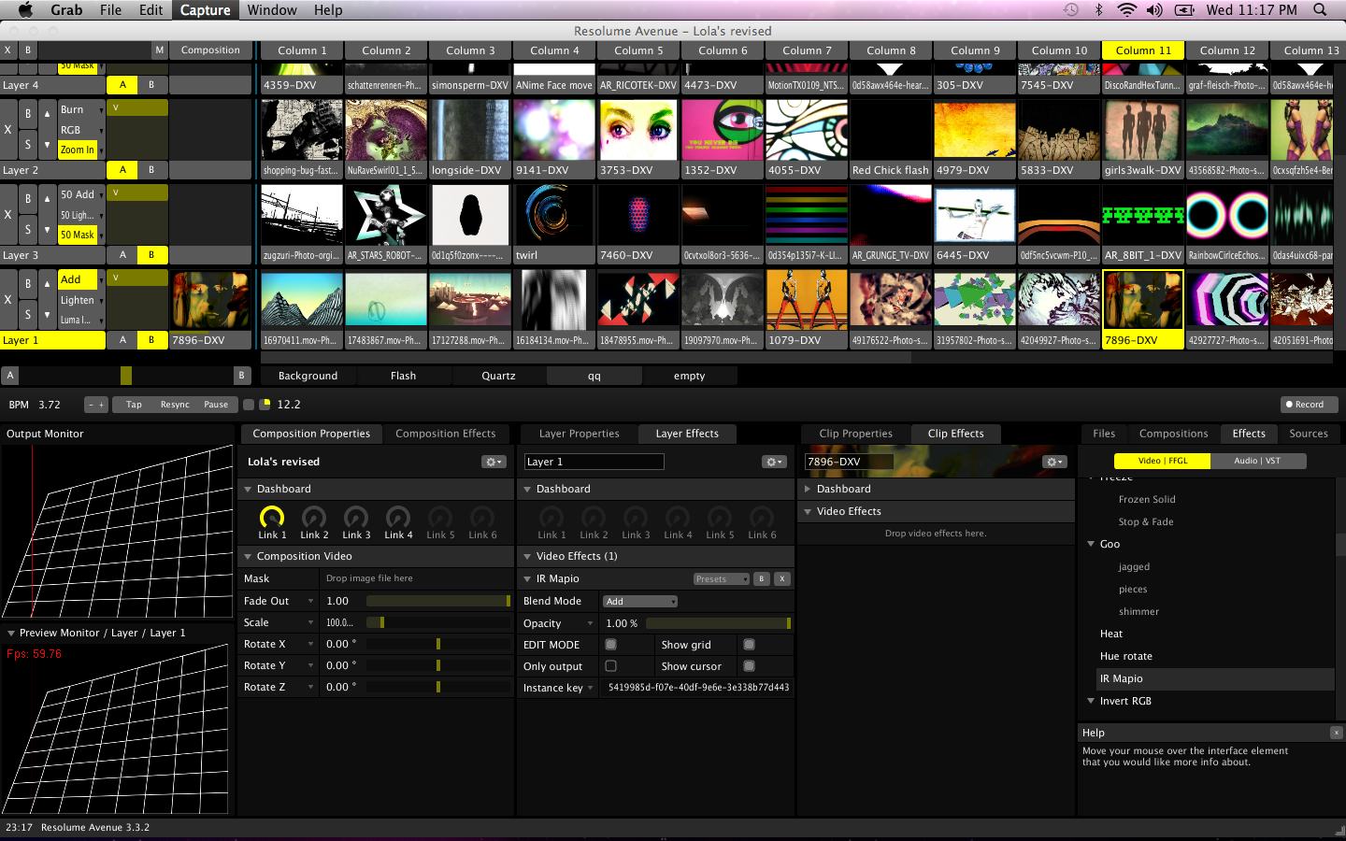Open Layer 3 50 Mask dropdown
Screen dimensions: 1346x841
coord(81,235)
